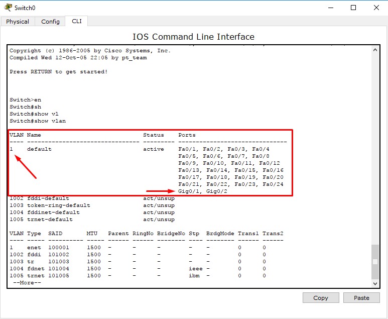
Task: Click the vertical scrollbar thumb
Action: point(375,262)
